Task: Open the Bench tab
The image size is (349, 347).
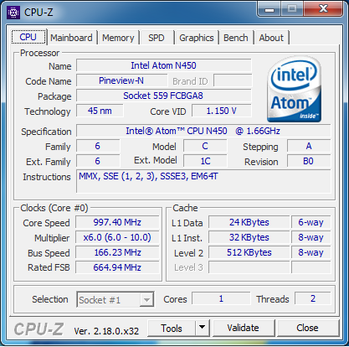Action: click(236, 38)
